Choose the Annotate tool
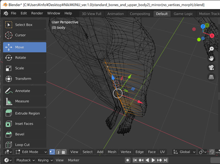Viewport: 220px width, 164px height. point(25,91)
